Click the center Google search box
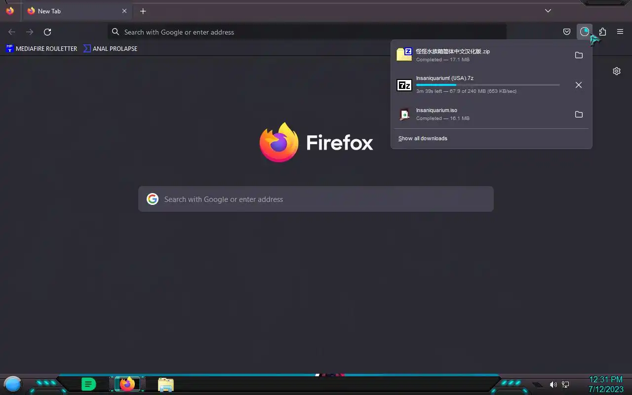 click(316, 199)
